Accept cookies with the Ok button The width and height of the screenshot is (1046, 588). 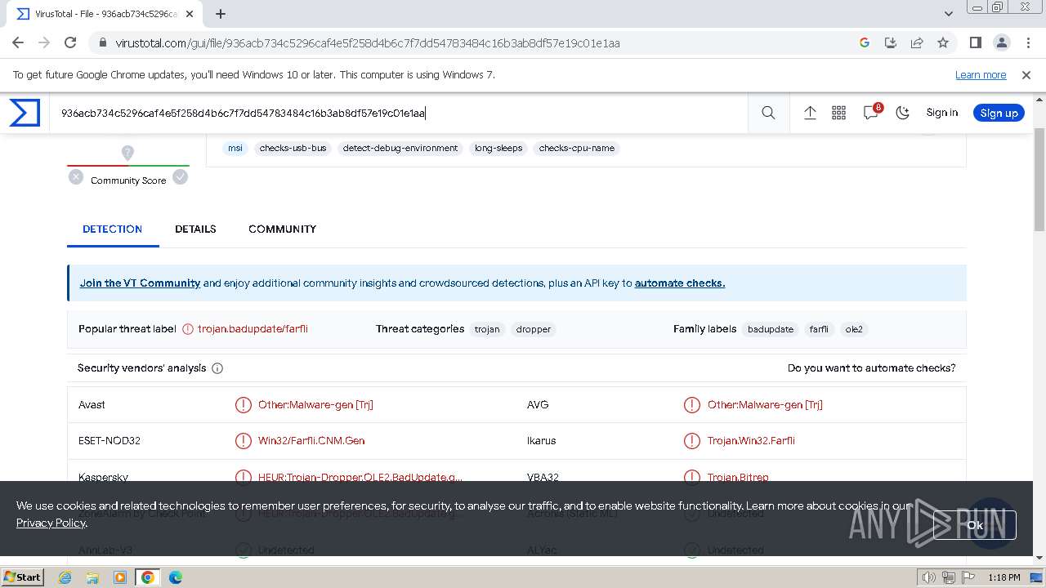975,525
